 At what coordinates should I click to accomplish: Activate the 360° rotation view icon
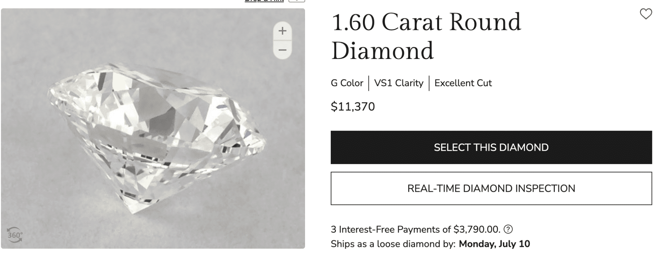pyautogui.click(x=15, y=235)
